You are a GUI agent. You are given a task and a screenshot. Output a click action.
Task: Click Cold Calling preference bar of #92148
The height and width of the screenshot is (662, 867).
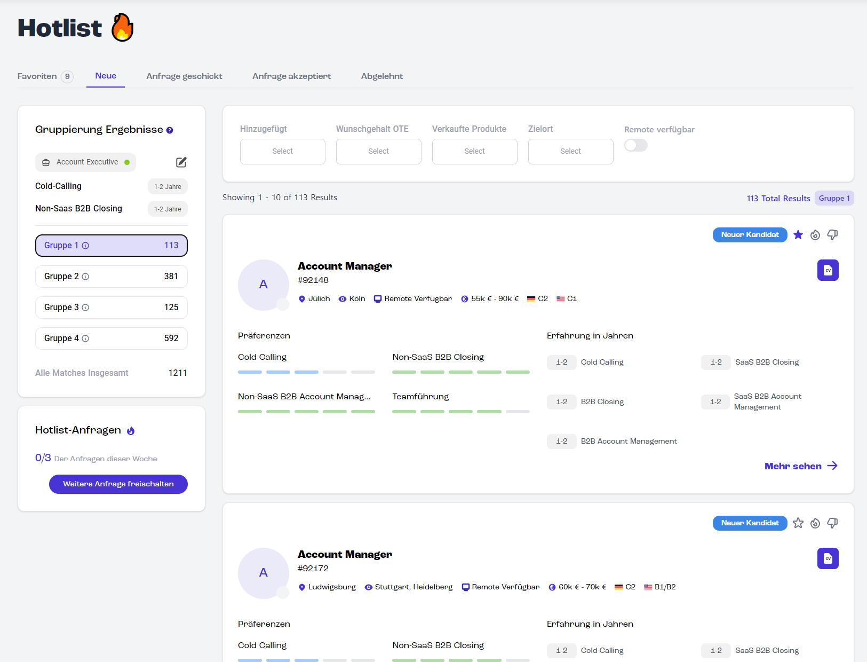[x=306, y=372]
